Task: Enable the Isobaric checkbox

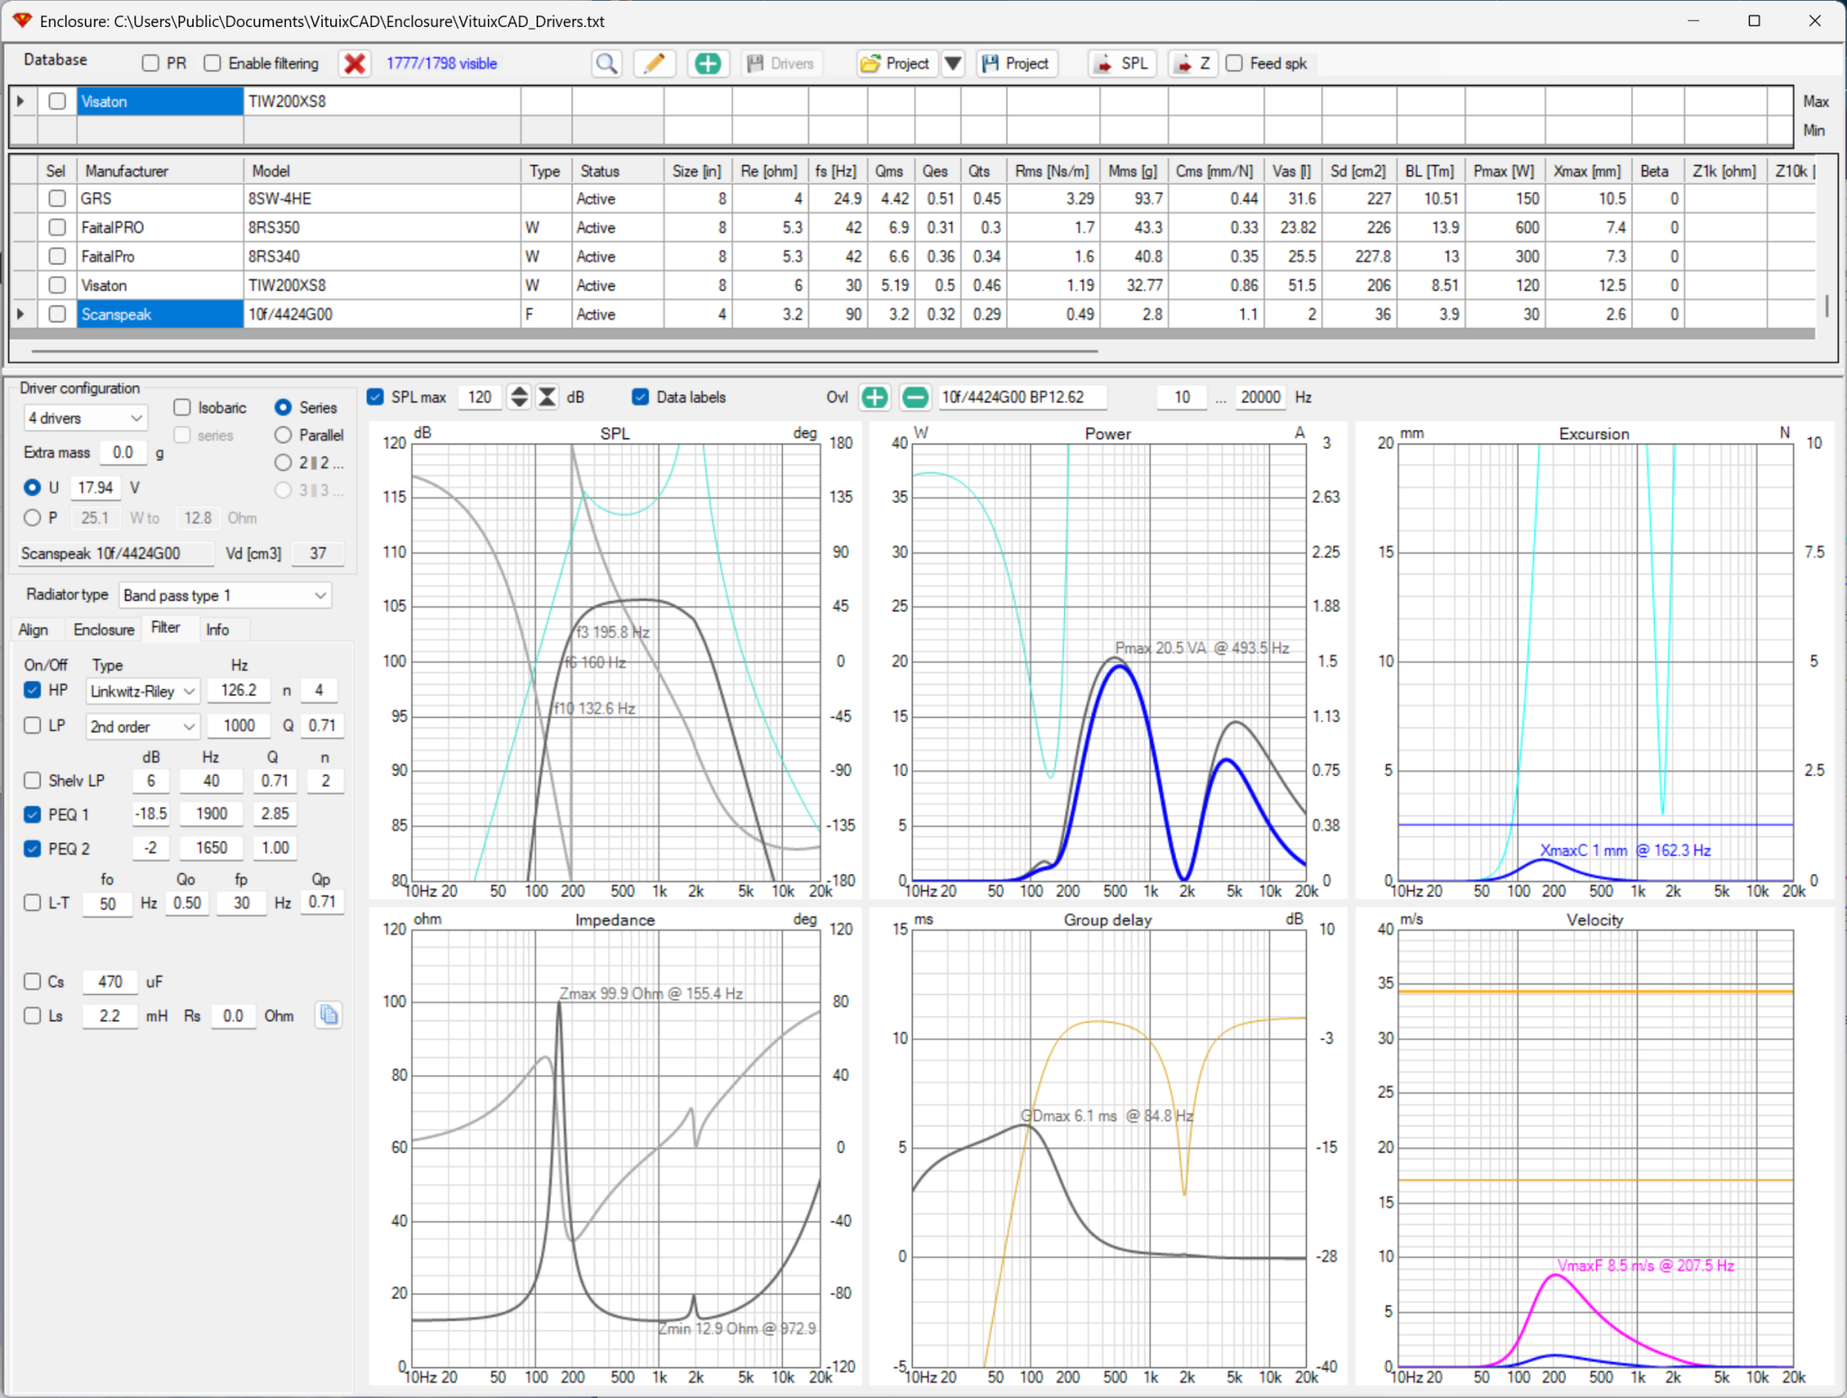Action: (182, 408)
